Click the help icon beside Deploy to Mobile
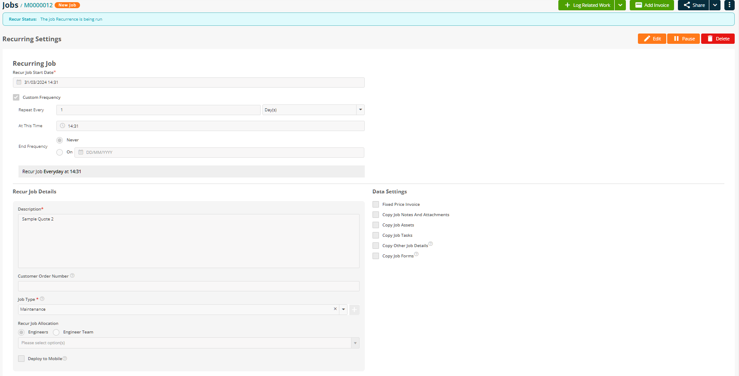Image resolution: width=739 pixels, height=376 pixels. click(x=65, y=358)
